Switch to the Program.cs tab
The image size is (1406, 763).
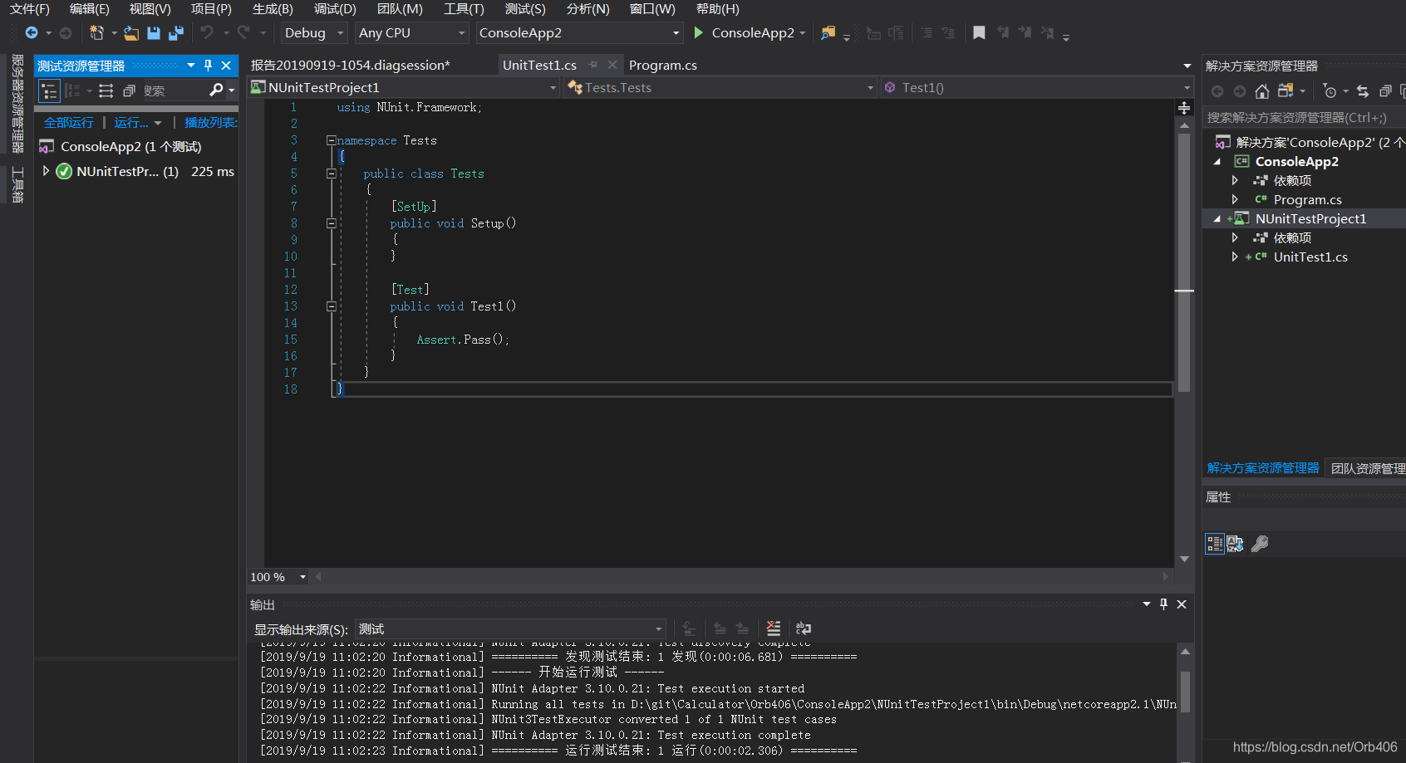click(x=662, y=66)
